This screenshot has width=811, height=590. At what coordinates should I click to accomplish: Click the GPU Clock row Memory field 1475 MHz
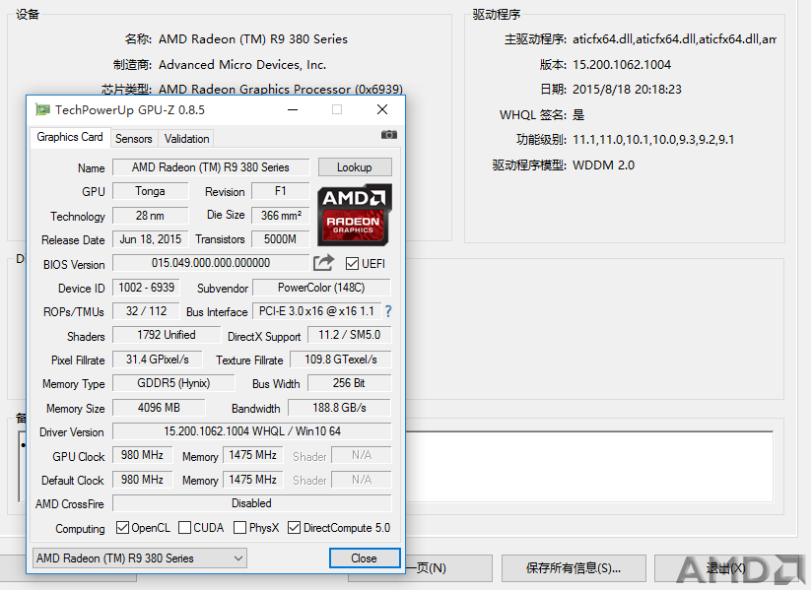point(253,455)
